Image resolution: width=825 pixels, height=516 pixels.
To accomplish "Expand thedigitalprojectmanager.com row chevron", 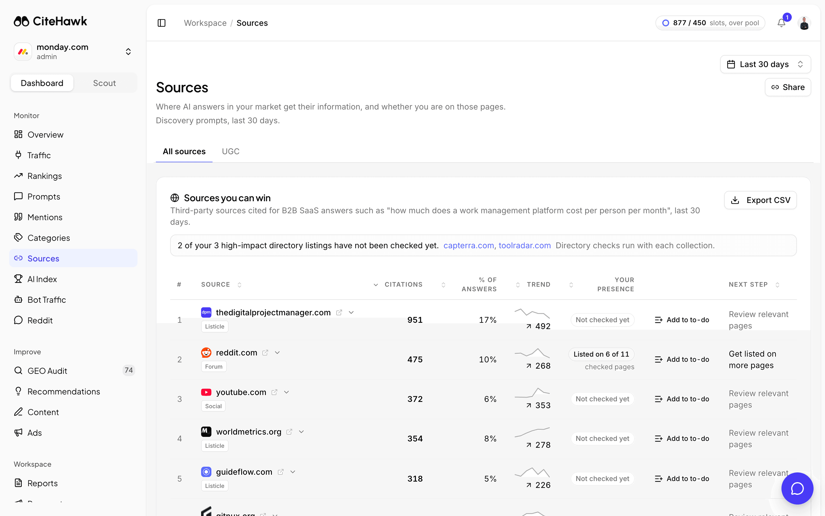I will pyautogui.click(x=351, y=312).
